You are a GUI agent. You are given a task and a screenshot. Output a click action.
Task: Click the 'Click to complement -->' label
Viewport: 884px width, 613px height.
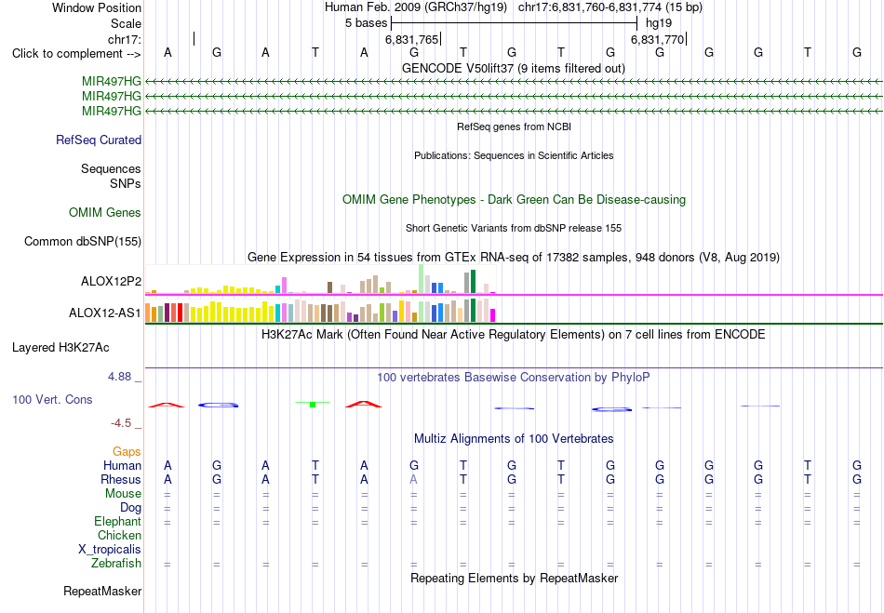76,54
